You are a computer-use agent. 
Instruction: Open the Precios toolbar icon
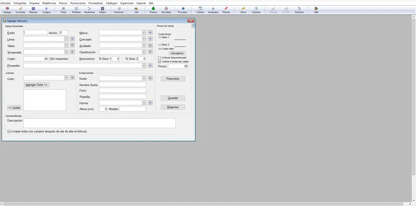pos(153,10)
